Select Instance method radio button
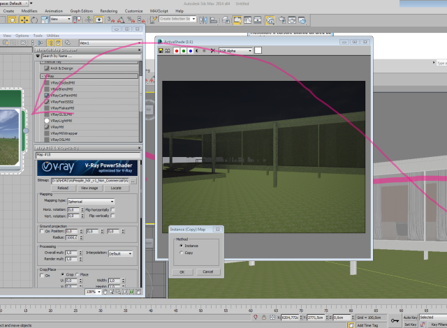 pos(181,246)
